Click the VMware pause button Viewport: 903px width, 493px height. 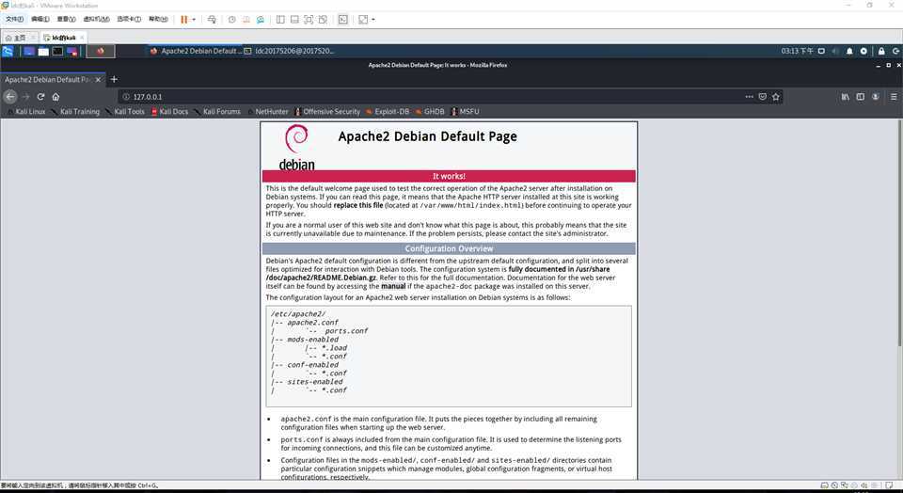(183, 20)
